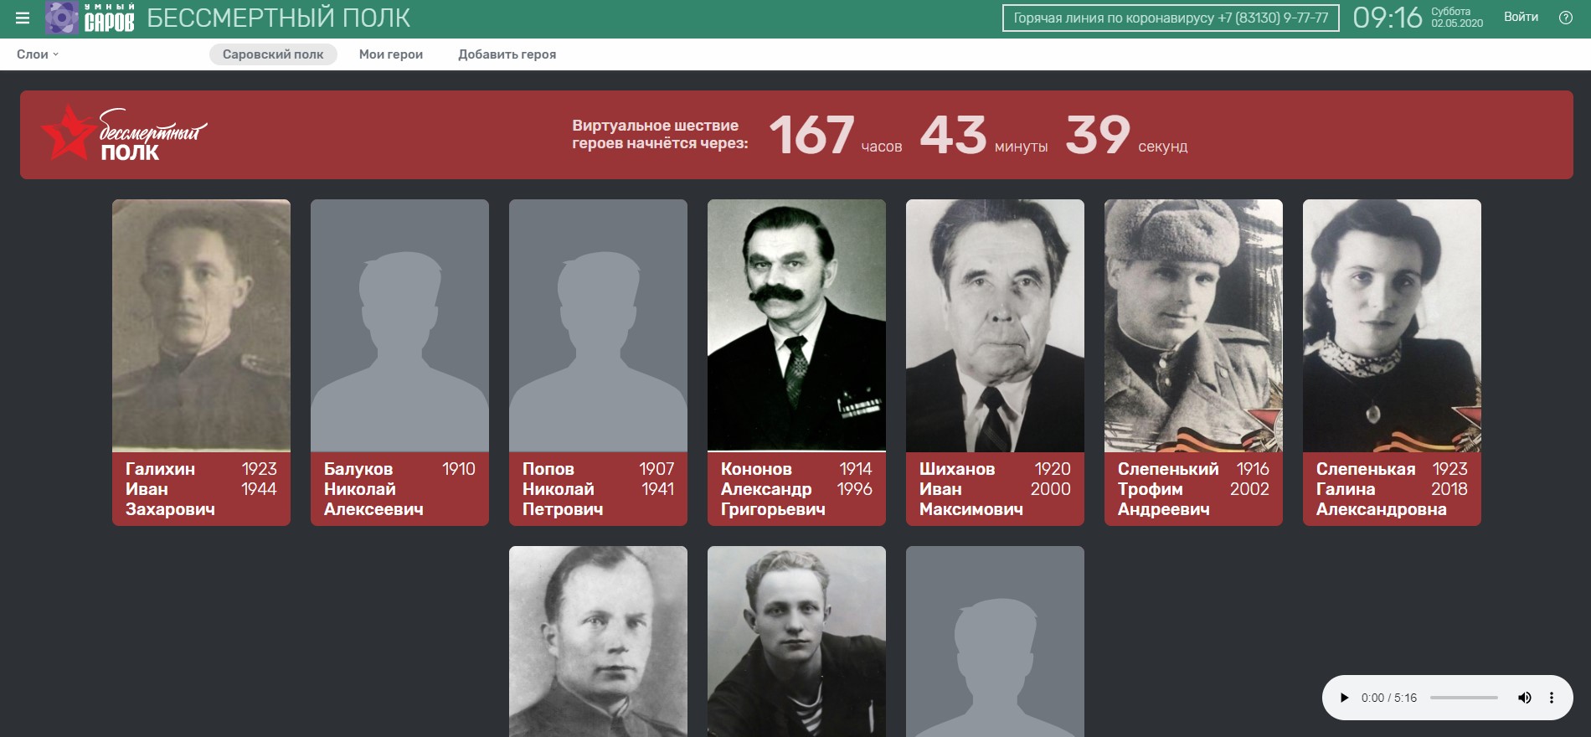Play the audio track
This screenshot has height=737, width=1591.
1344,698
